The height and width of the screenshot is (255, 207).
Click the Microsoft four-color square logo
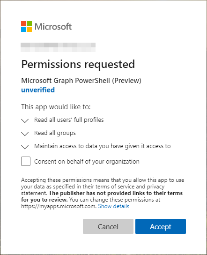coord(26,26)
